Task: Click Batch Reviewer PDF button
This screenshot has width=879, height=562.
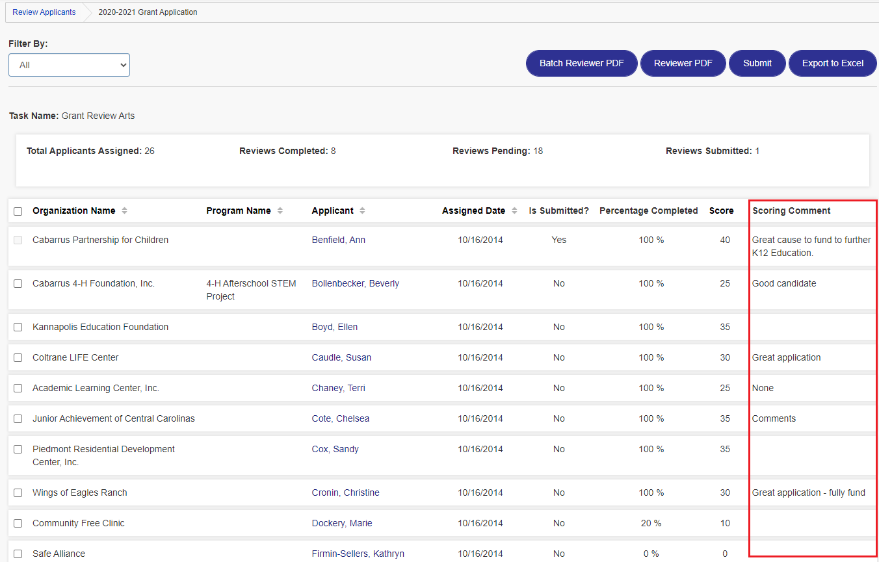Action: [x=582, y=63]
